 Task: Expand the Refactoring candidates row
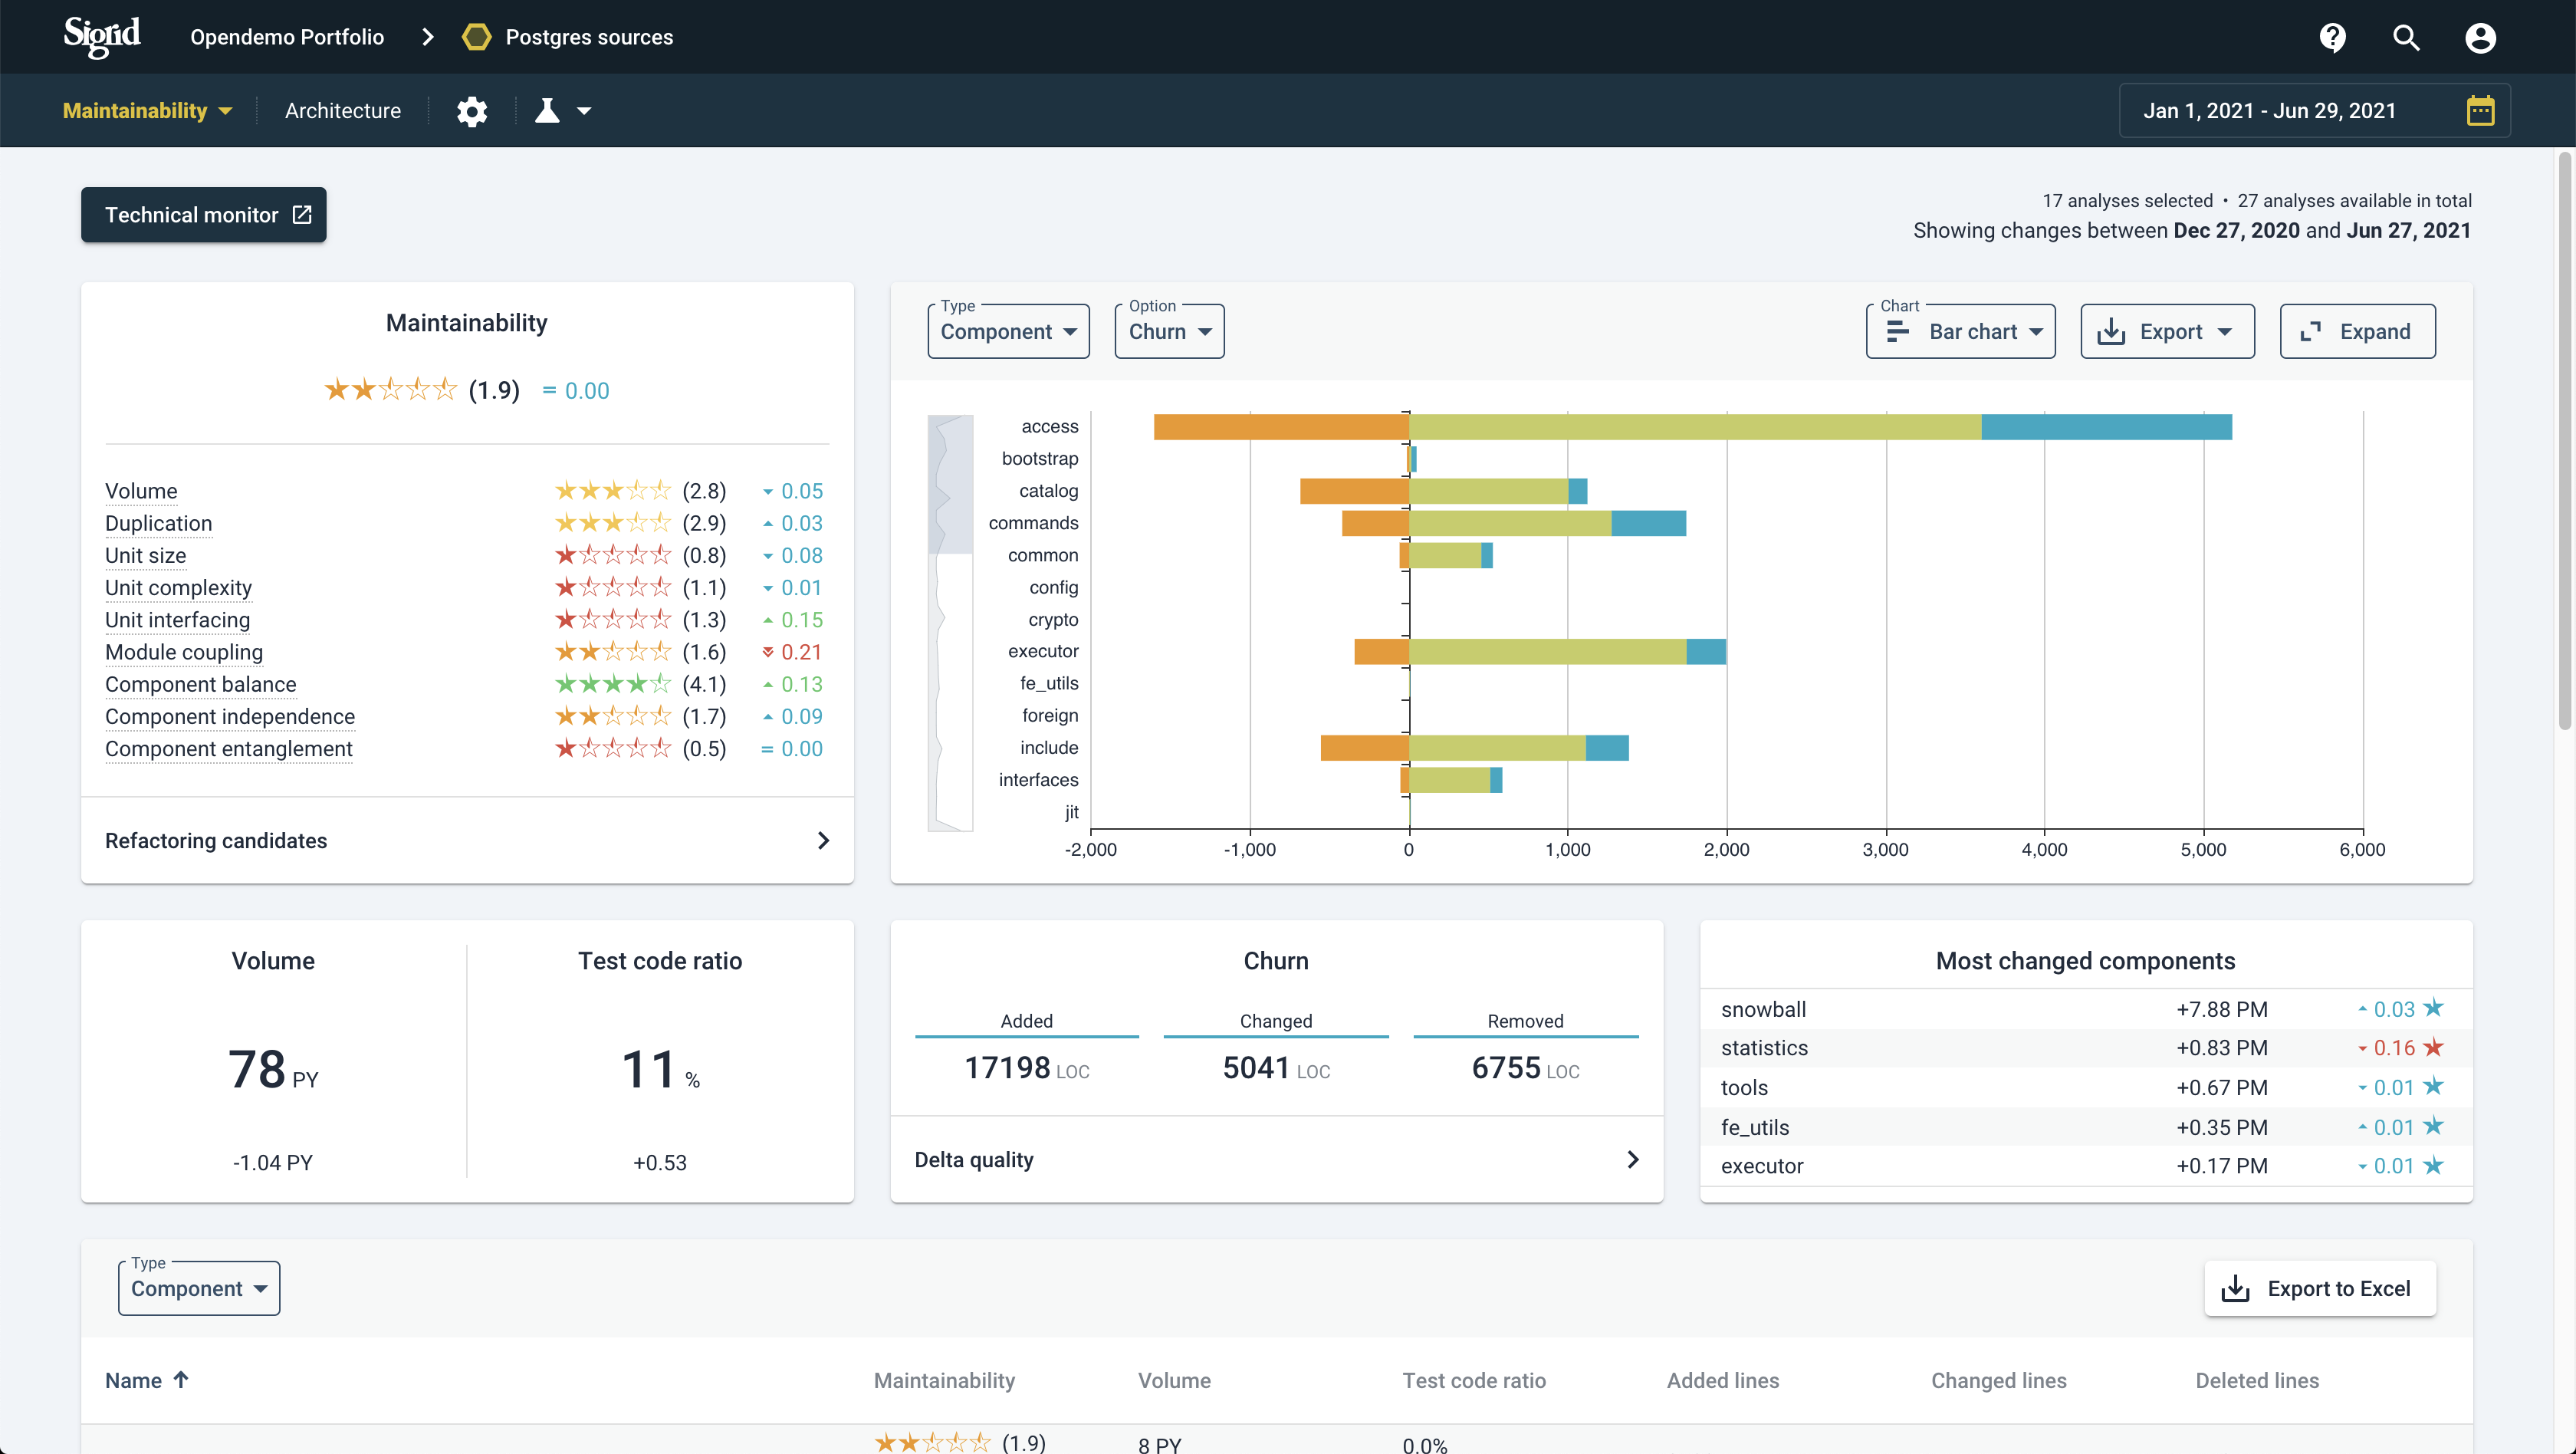(467, 840)
